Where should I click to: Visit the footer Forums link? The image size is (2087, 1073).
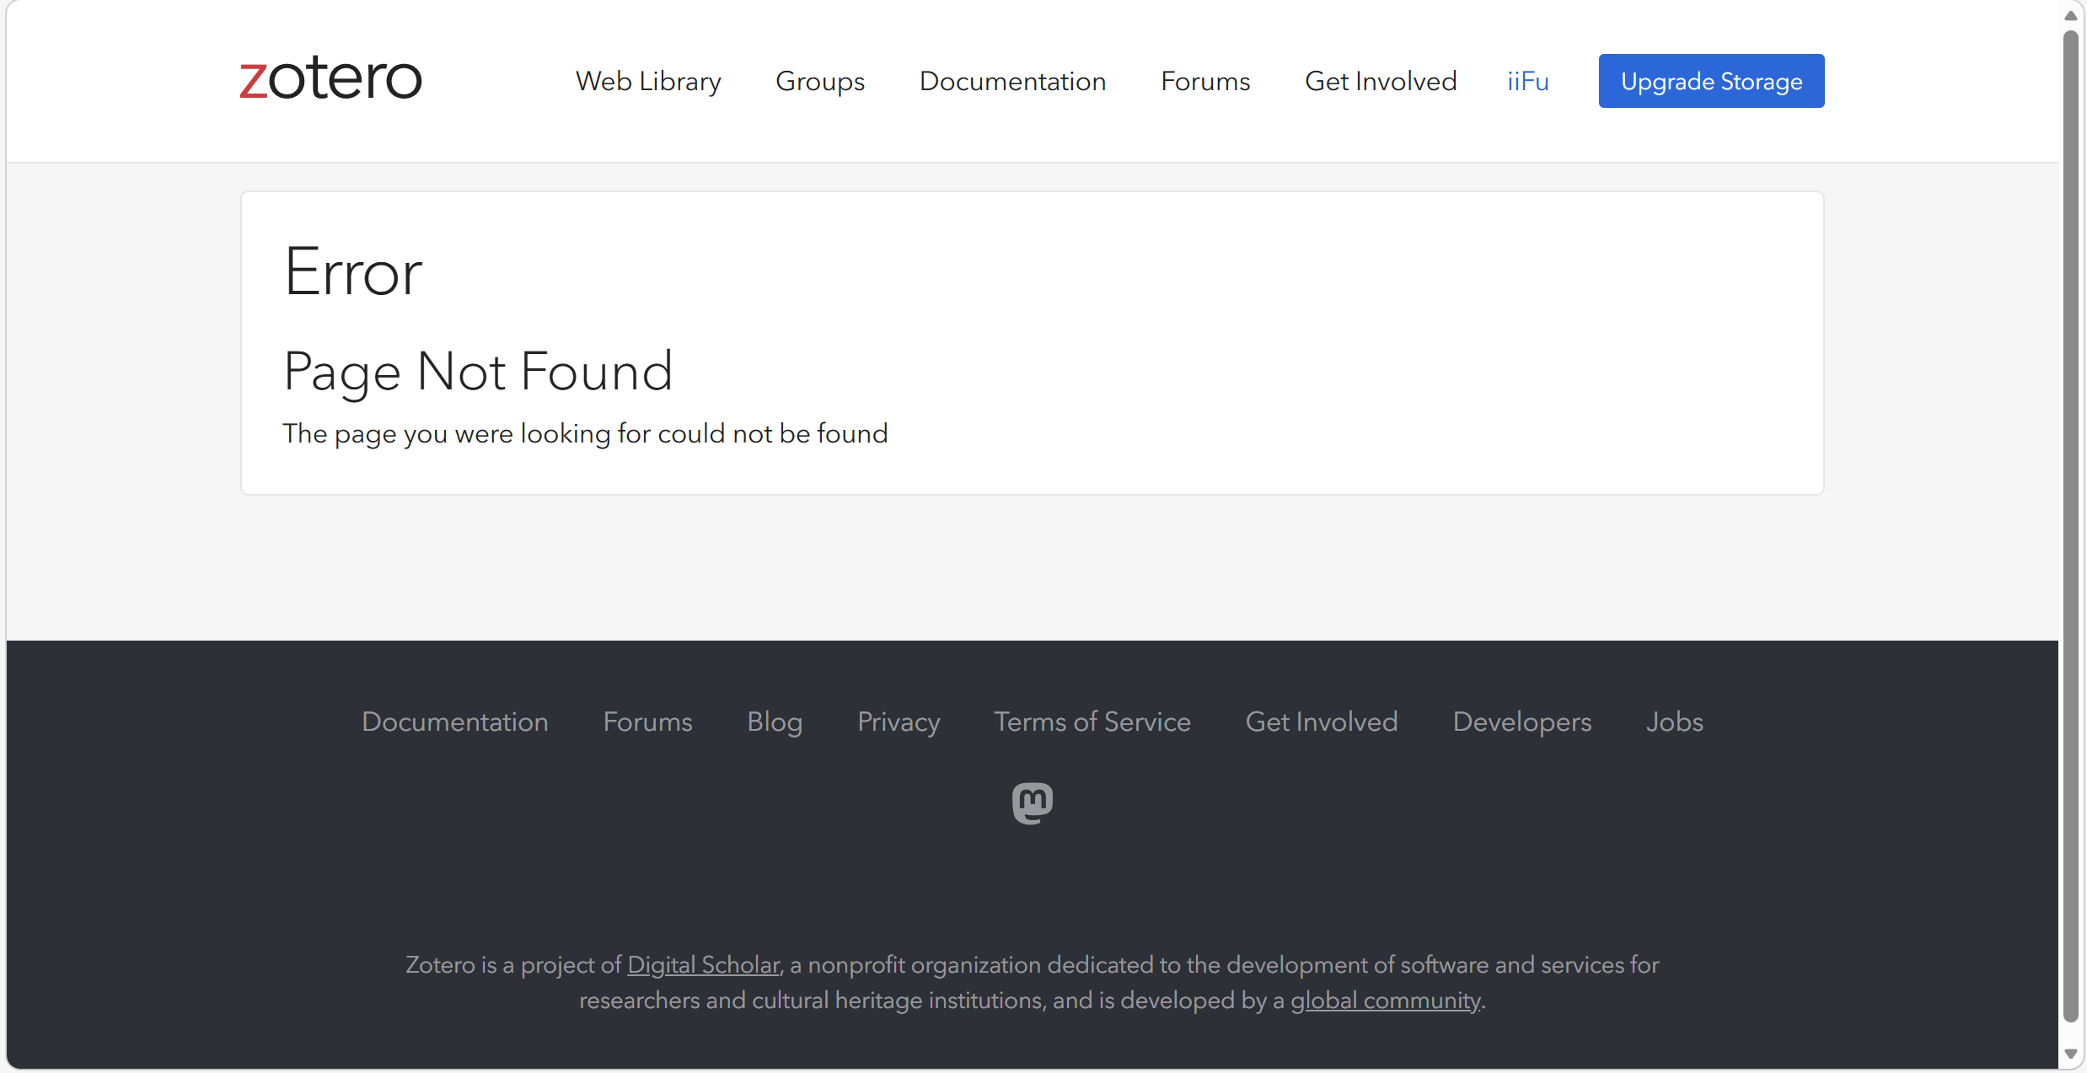click(647, 722)
